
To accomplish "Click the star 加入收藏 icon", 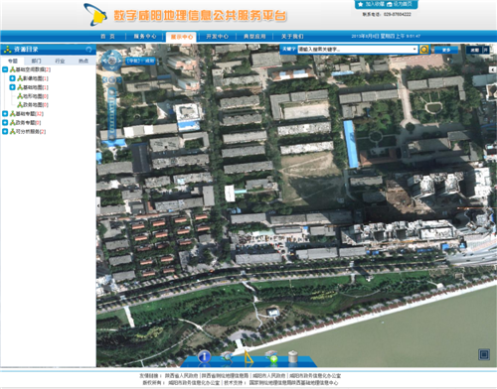I will pyautogui.click(x=361, y=4).
